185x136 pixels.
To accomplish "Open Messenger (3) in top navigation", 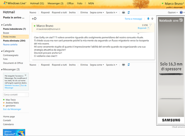I will (x=55, y=4).
